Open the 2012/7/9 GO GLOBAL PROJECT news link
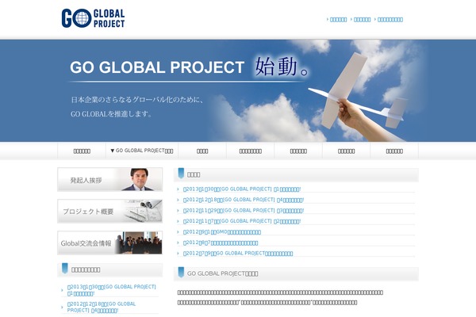The width and height of the screenshot is (476, 317). [x=238, y=254]
